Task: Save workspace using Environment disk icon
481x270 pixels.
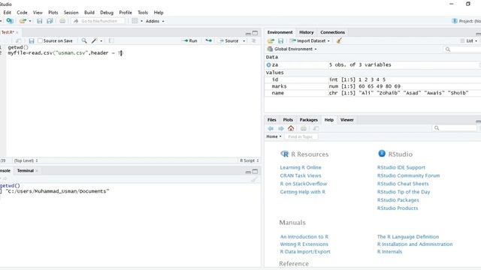Action: [280, 40]
